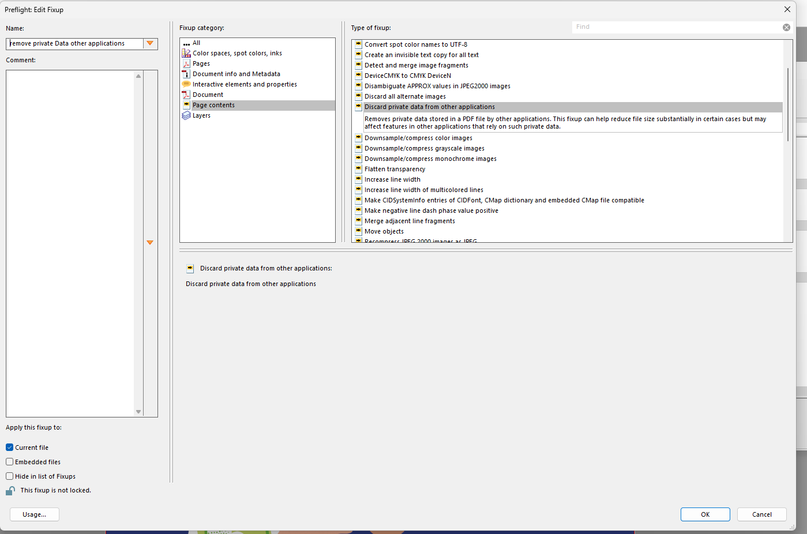
Task: Open the Name field dropdown arrow
Action: coord(150,43)
